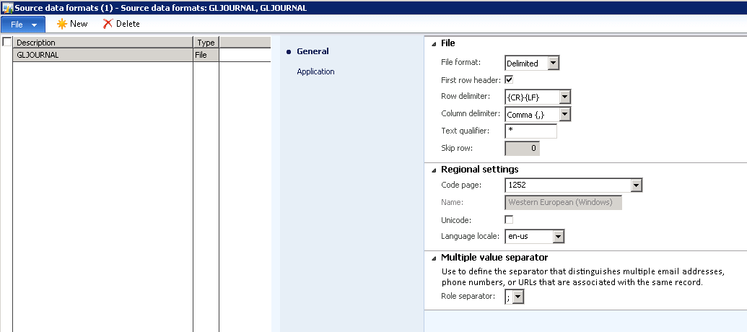Open the Code page dropdown
The height and width of the screenshot is (332, 747).
tap(636, 186)
